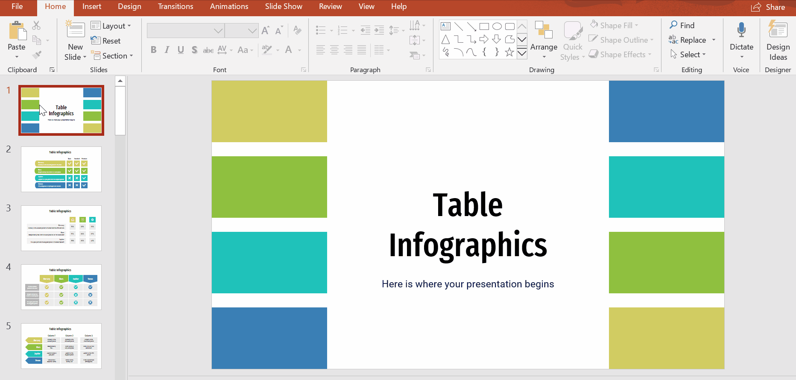Switch to the Transitions tab
The width and height of the screenshot is (796, 380).
pos(175,6)
